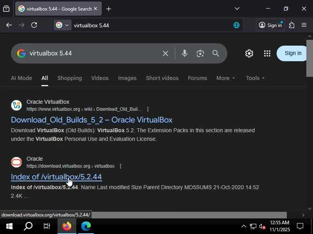This screenshot has height=234, width=313.
Task: Close the virtualbox 5.44 Google Search tab
Action: [x=95, y=9]
